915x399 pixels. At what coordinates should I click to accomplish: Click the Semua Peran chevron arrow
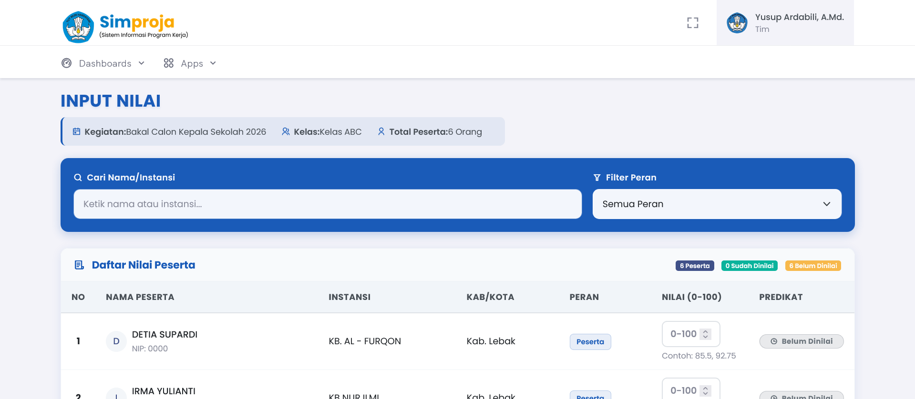point(827,204)
